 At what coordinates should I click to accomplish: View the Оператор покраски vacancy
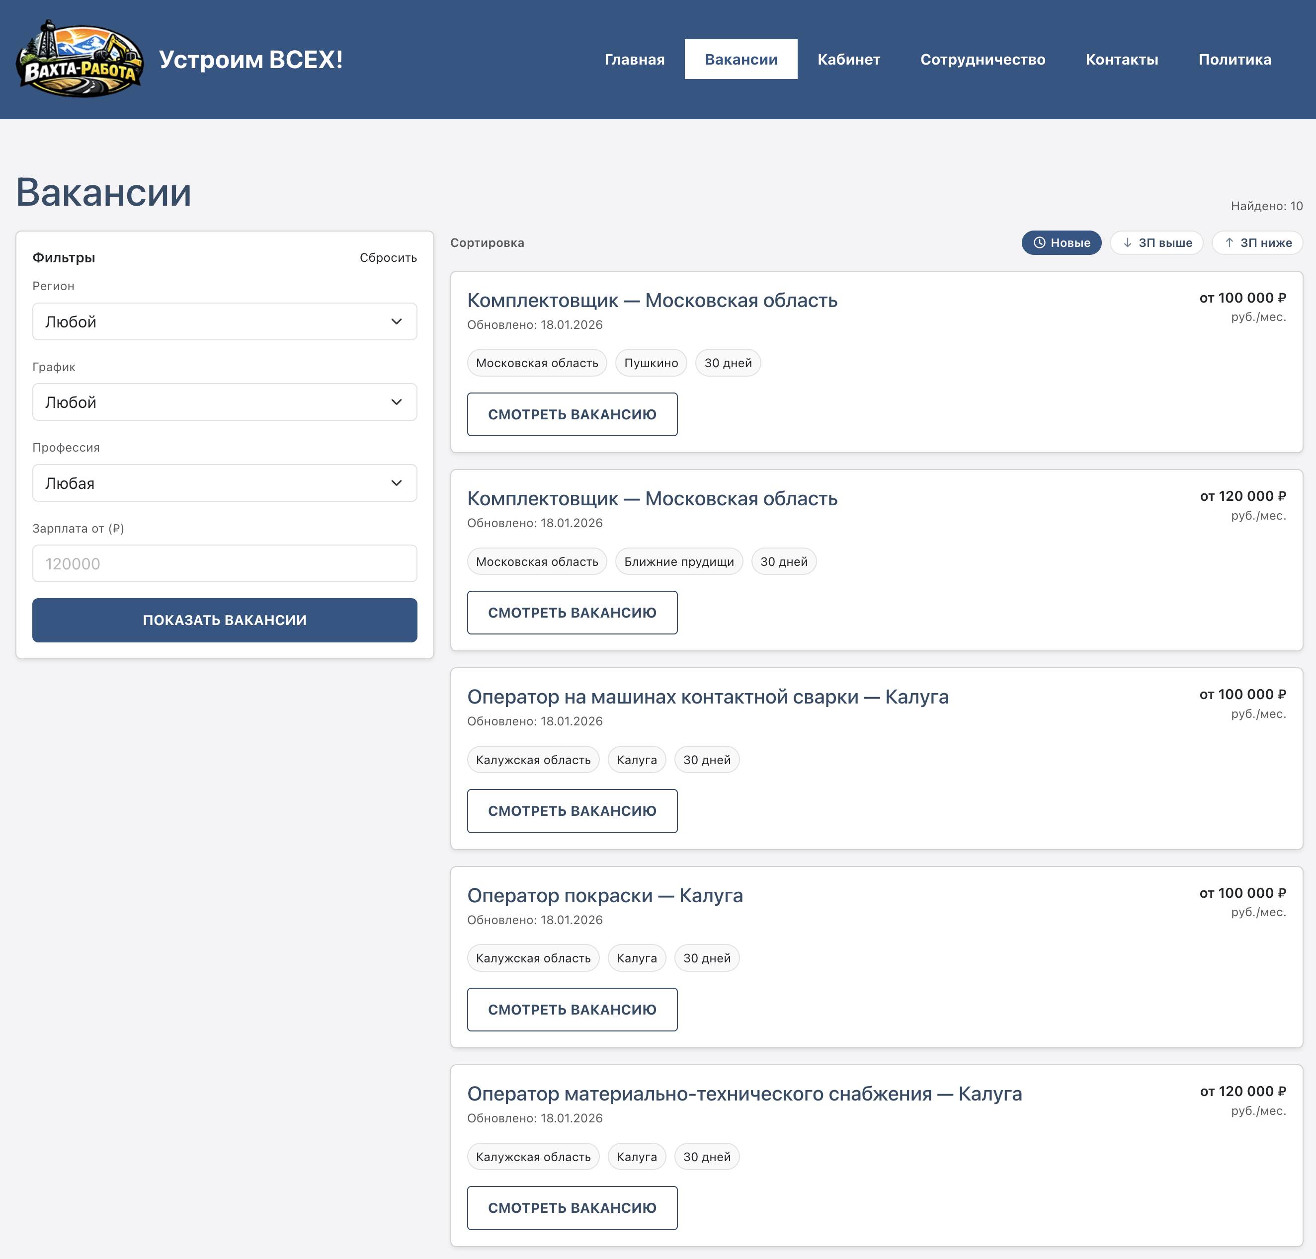[x=572, y=1010]
